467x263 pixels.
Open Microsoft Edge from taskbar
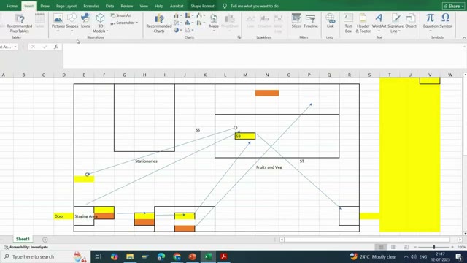pyautogui.click(x=161, y=256)
